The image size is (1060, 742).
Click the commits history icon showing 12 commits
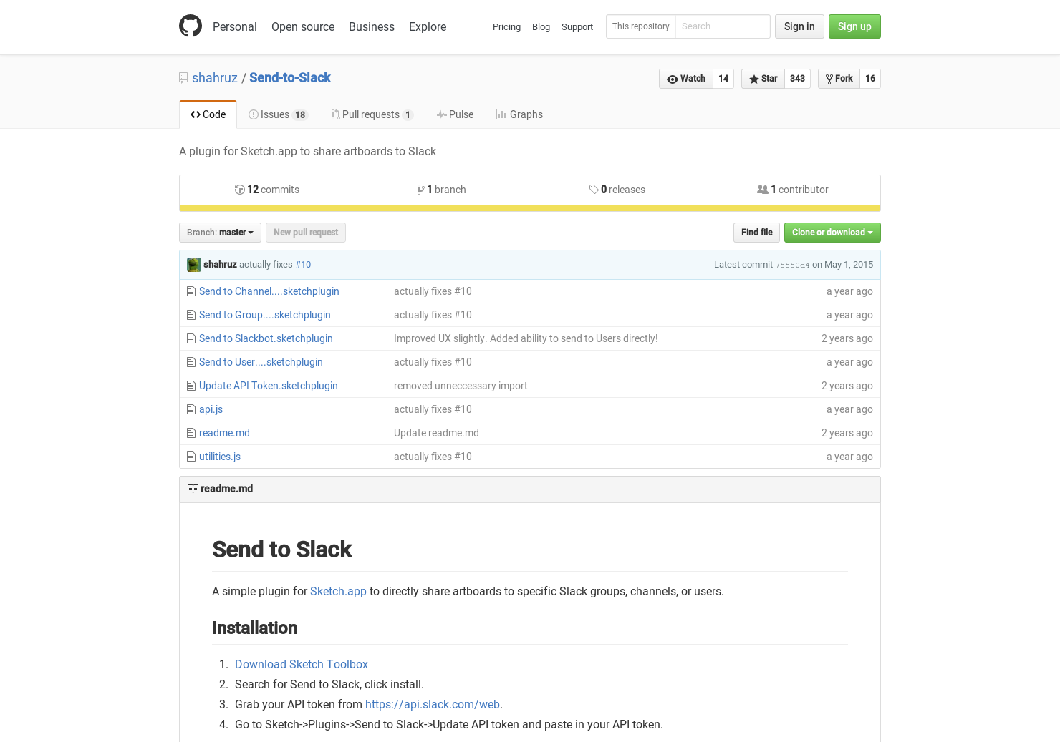point(240,190)
